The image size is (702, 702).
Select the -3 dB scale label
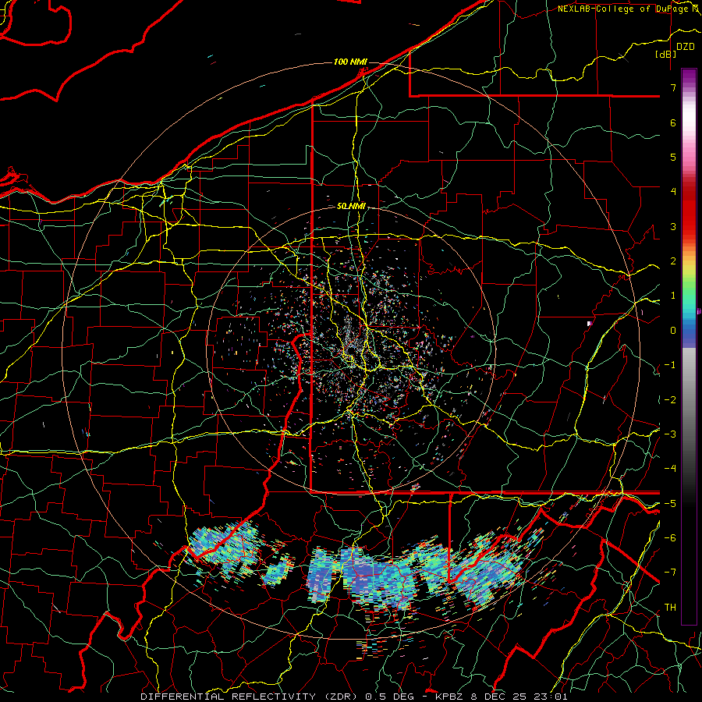point(670,434)
